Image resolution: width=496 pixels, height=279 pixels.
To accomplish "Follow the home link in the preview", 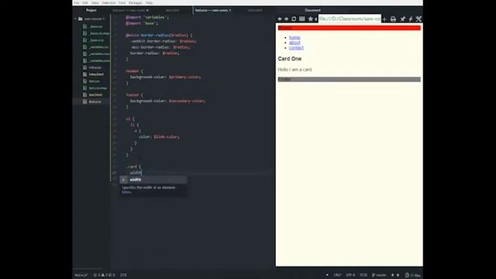I will coord(294,38).
